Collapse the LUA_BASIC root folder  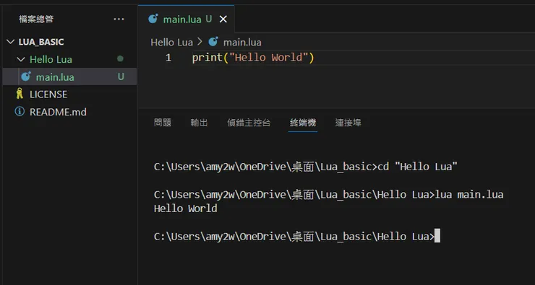coord(10,42)
